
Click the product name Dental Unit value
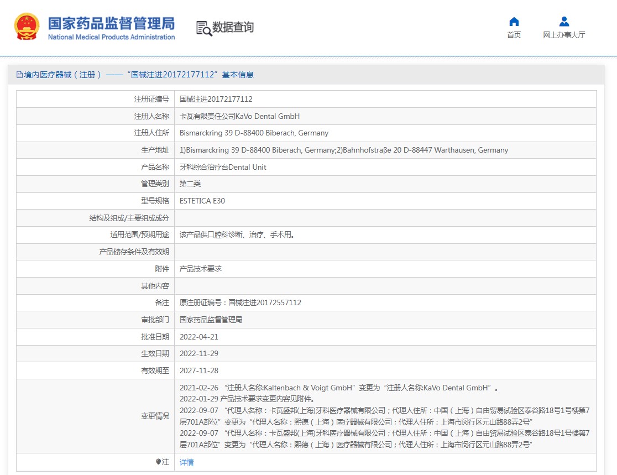223,167
